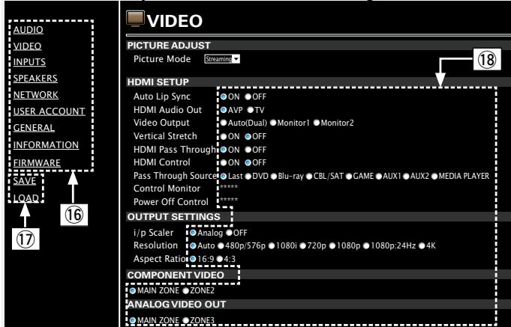Click the LOAD link
Image resolution: width=511 pixels, height=327 pixels.
[26, 198]
